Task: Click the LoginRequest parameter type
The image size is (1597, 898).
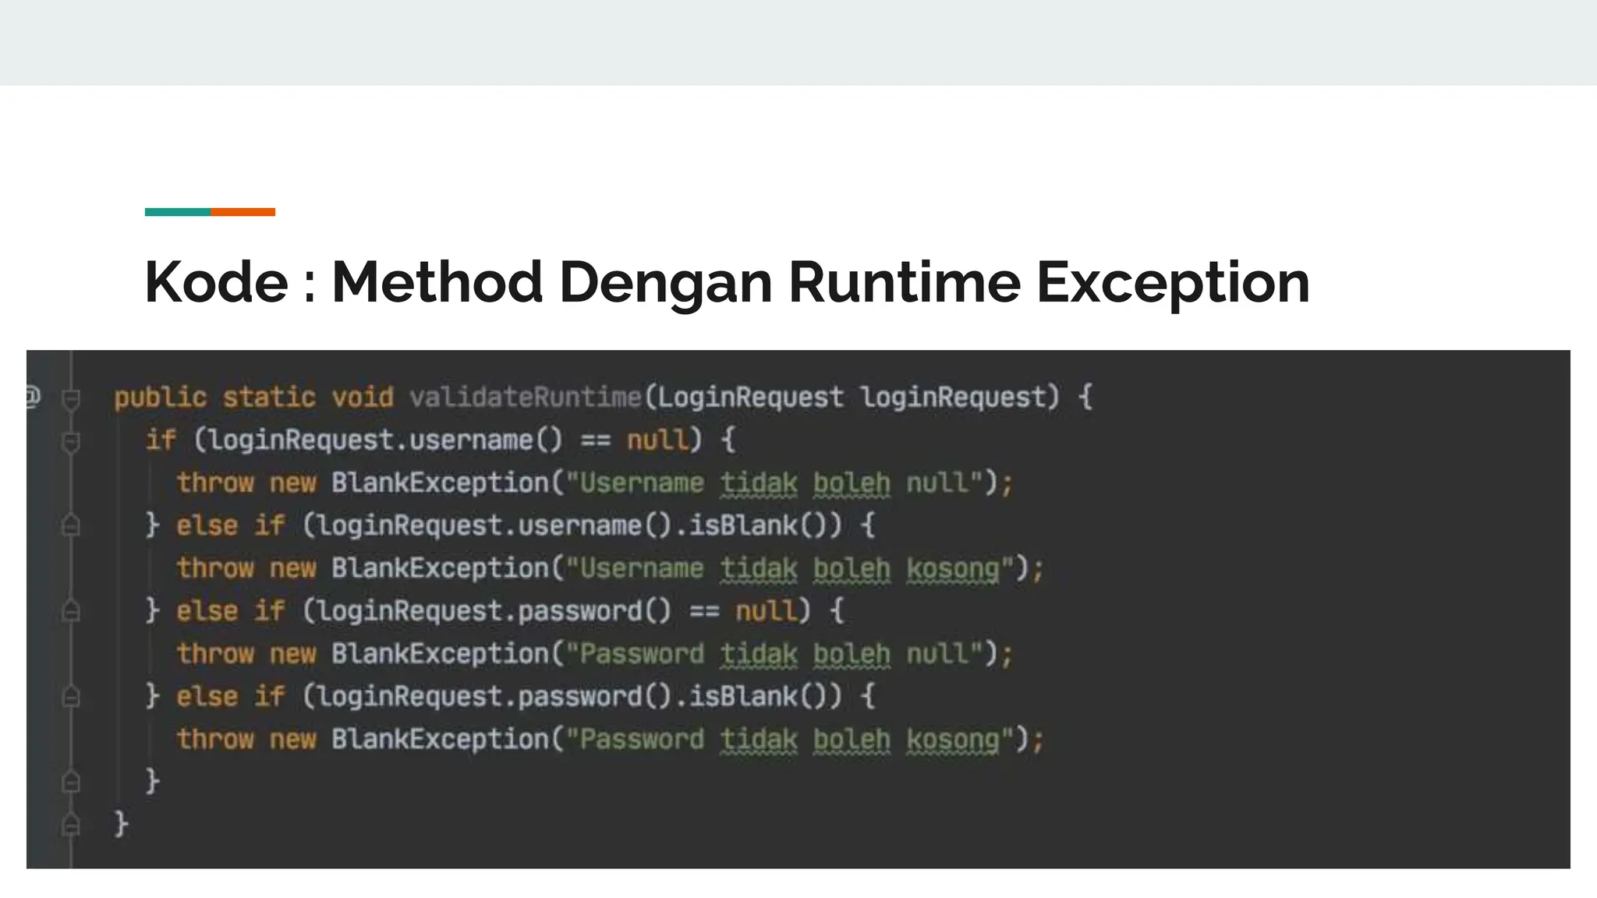Action: pos(750,398)
